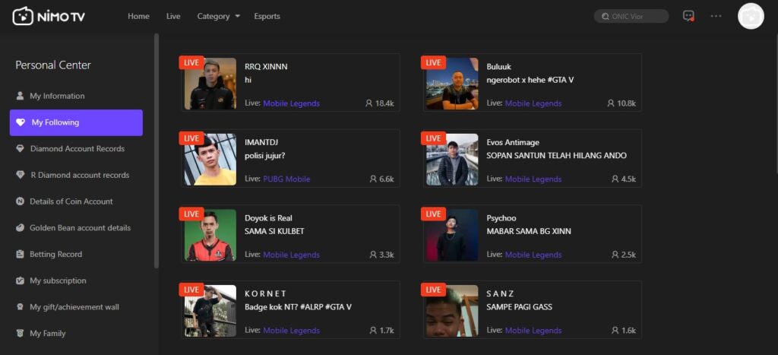Open the messages chat icon in header
Image resolution: width=778 pixels, height=355 pixels.
pyautogui.click(x=688, y=16)
